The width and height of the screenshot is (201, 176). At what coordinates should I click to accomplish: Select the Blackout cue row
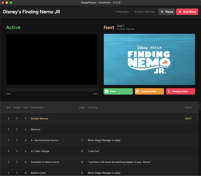(x=99, y=129)
